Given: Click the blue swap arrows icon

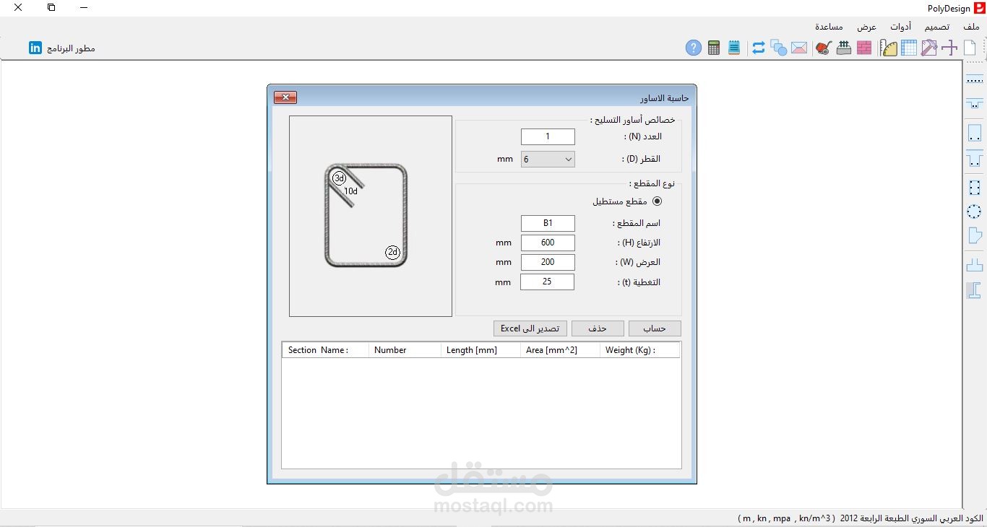Looking at the screenshot, I should tap(758, 48).
